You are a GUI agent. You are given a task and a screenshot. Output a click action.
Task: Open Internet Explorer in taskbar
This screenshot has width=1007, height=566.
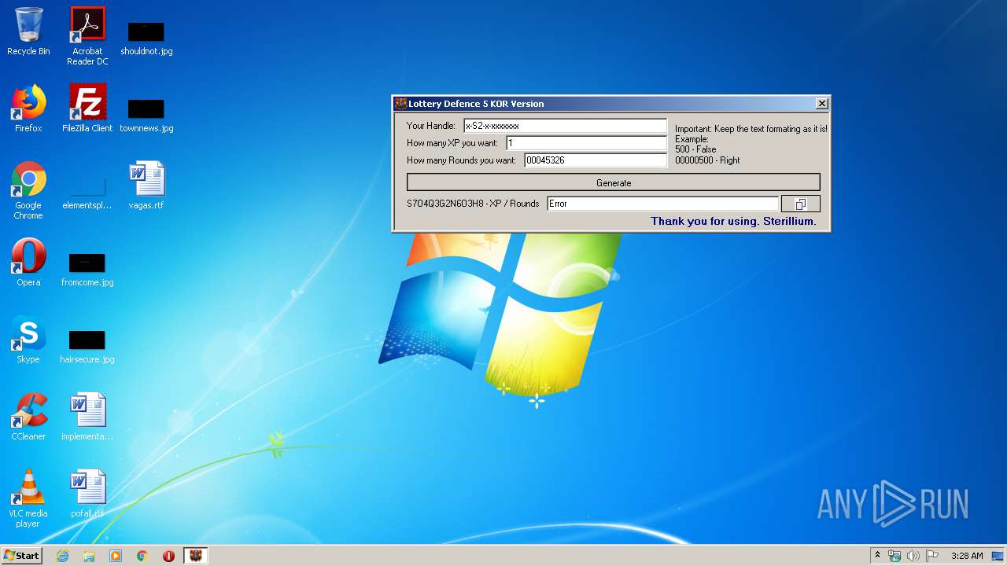(62, 556)
